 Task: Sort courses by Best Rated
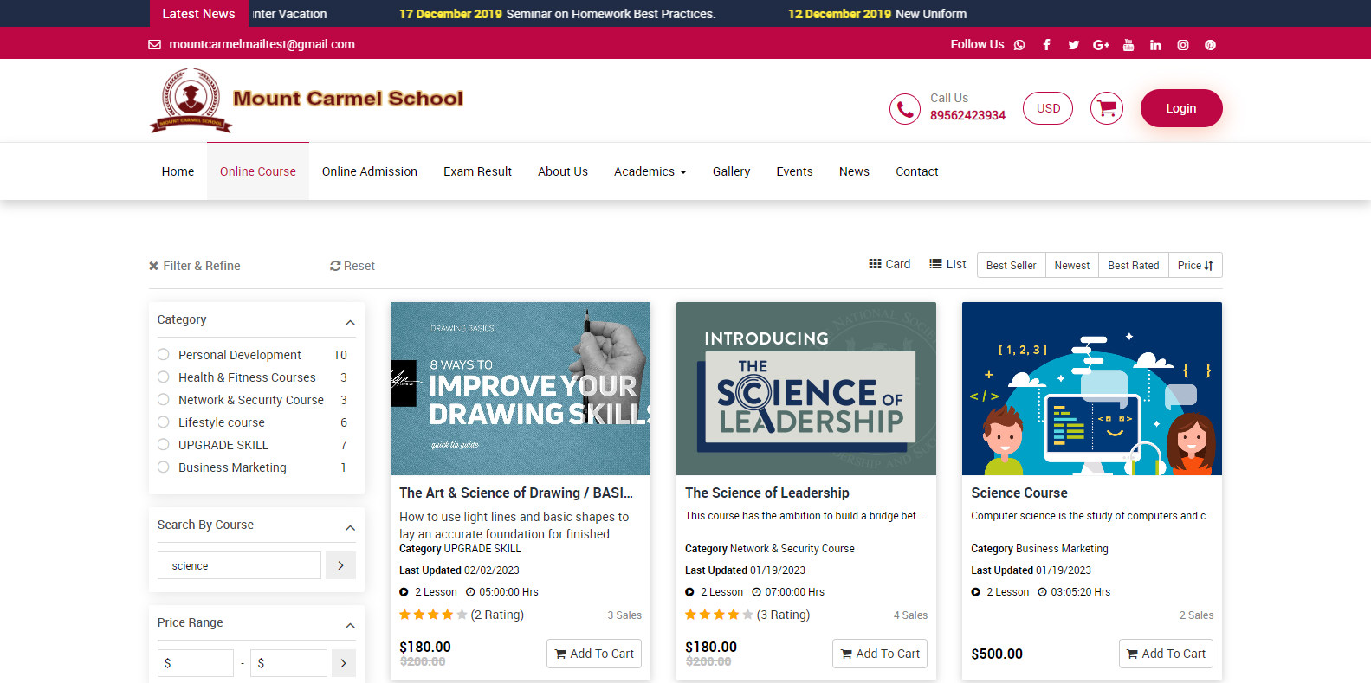pyautogui.click(x=1133, y=266)
